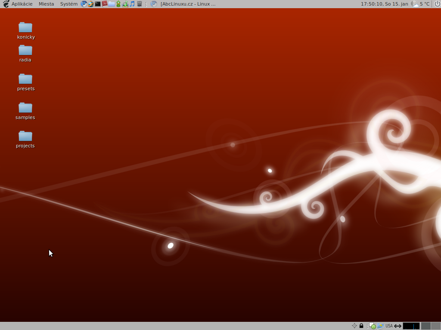Launch the Chromium browser from panel
This screenshot has width=441, height=330.
[84, 4]
